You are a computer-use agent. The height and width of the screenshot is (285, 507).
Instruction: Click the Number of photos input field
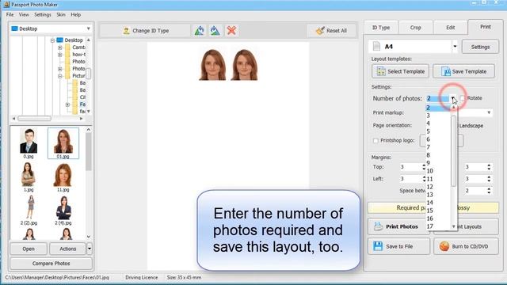tap(437, 98)
